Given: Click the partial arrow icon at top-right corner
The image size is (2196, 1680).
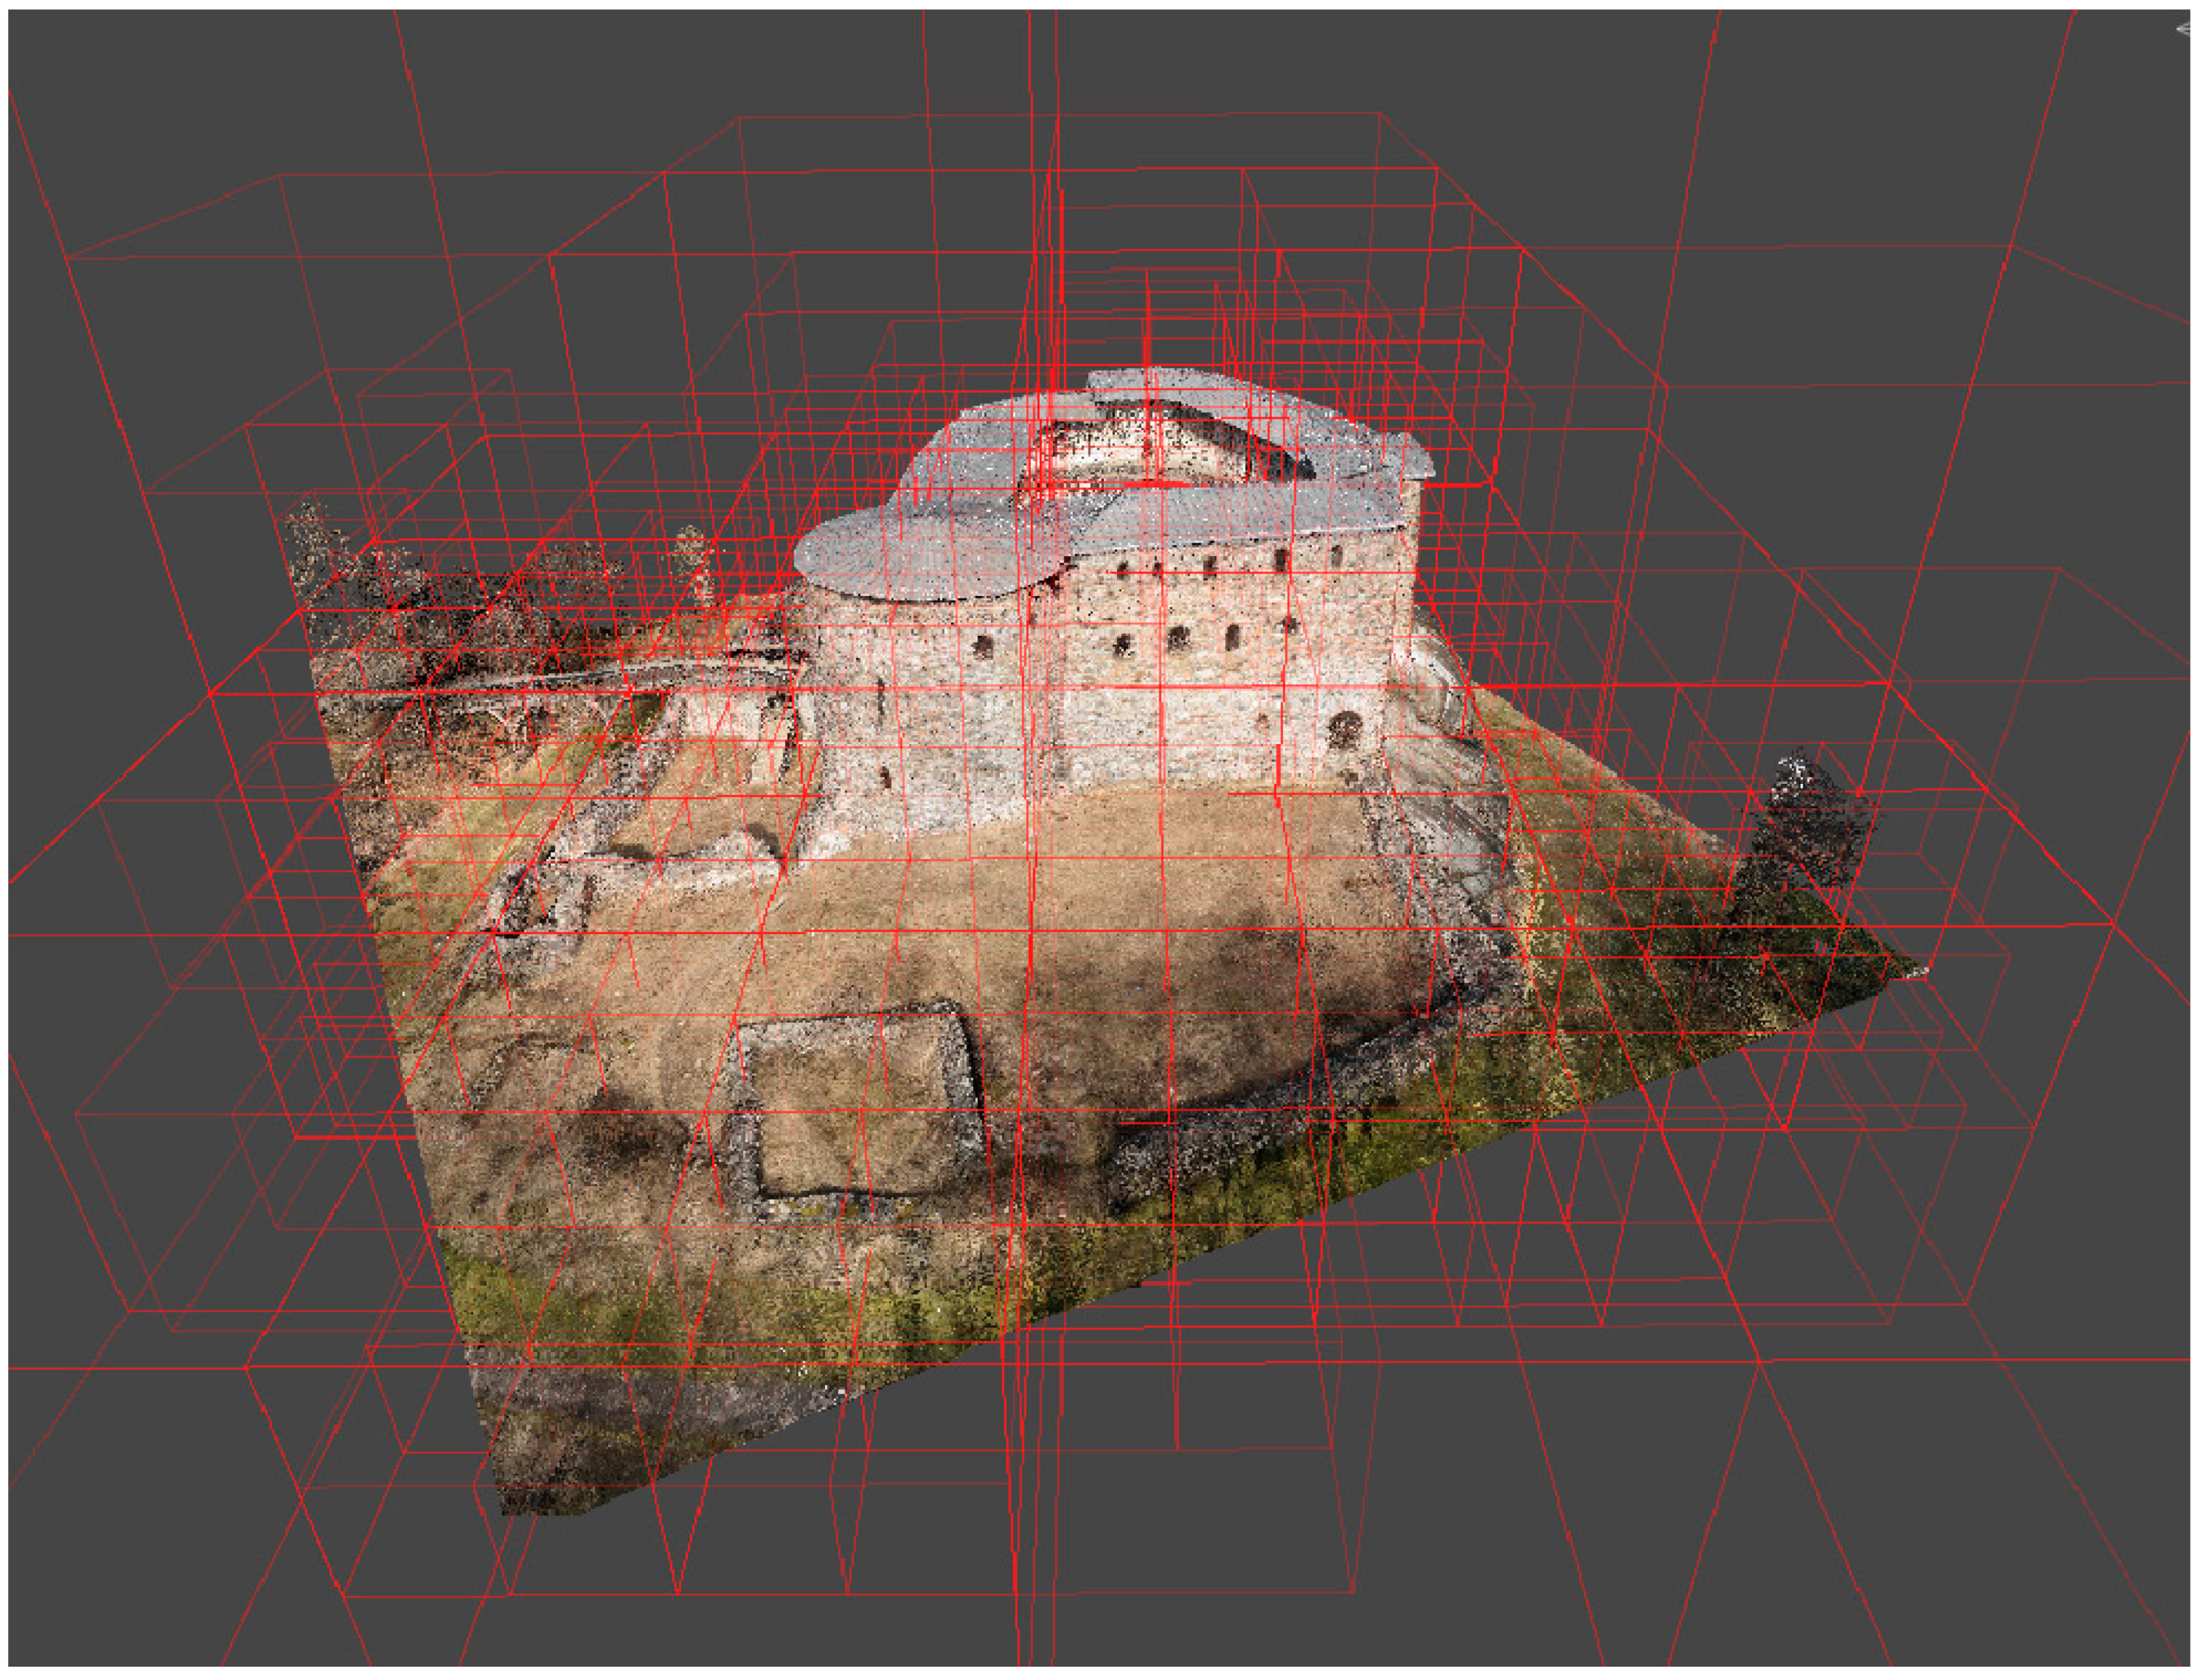Looking at the screenshot, I should pyautogui.click(x=2184, y=29).
